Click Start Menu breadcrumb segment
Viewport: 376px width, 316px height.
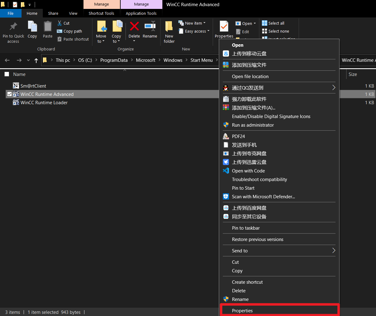(201, 60)
